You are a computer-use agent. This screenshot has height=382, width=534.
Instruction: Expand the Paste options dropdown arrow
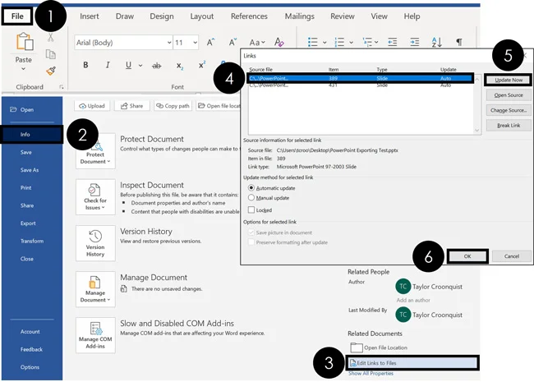click(x=23, y=69)
